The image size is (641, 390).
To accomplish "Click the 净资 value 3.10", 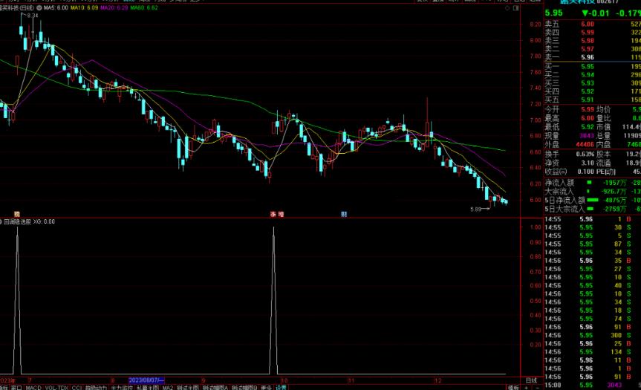I will (588, 163).
